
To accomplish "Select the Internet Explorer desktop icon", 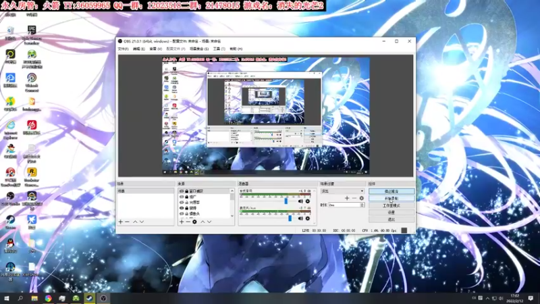I will (x=11, y=130).
